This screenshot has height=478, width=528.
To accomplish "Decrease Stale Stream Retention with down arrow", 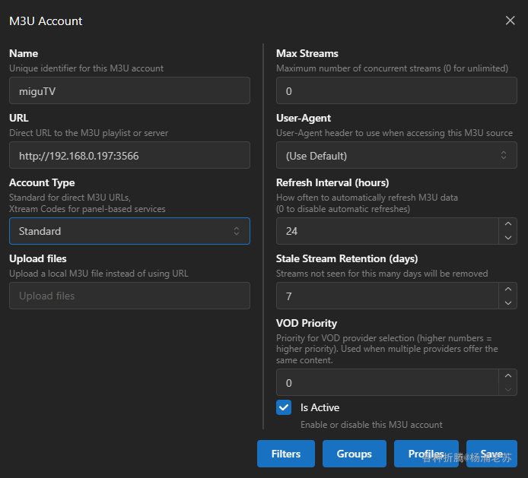I will tap(508, 302).
